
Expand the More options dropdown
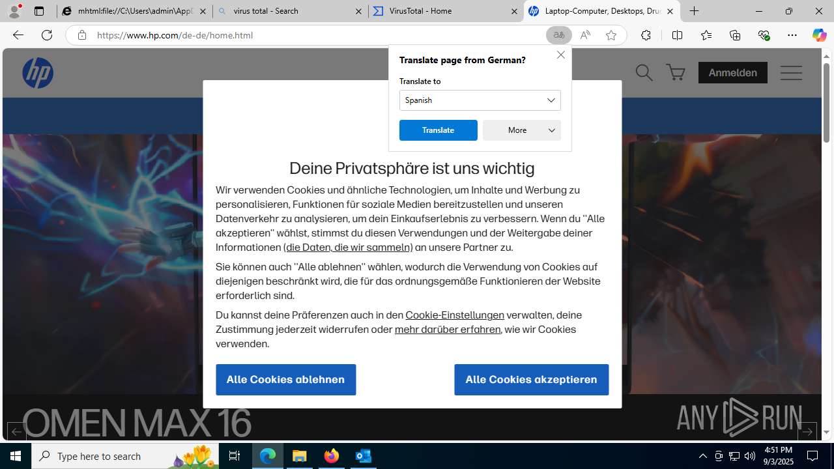click(521, 130)
